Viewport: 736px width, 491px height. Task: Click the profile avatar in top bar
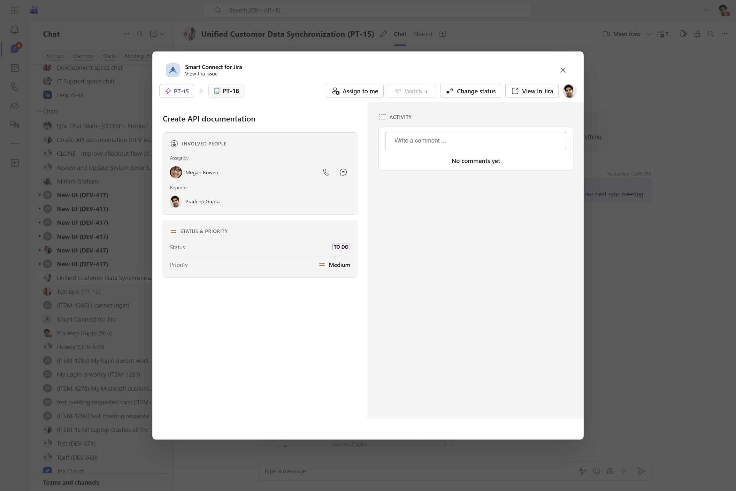[723, 10]
